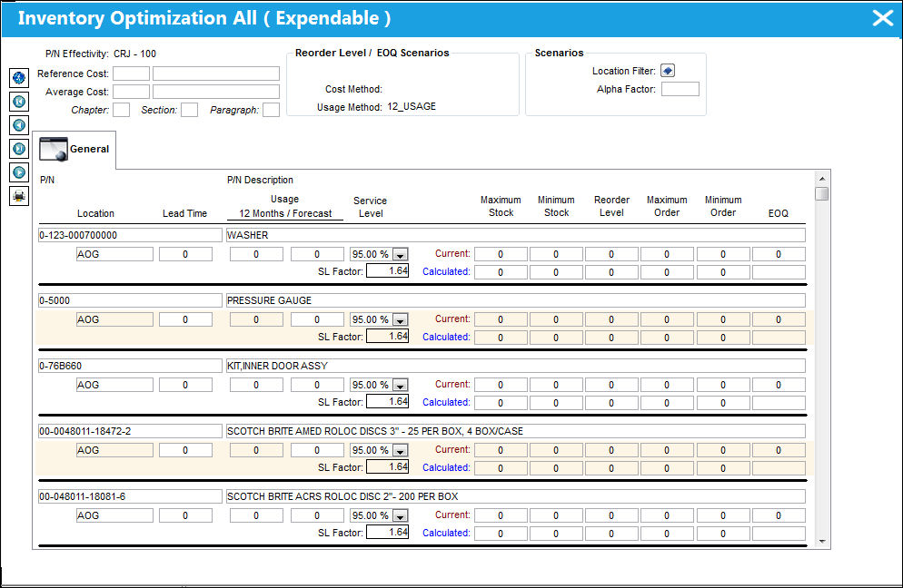903x588 pixels.
Task: Click the scroll down arrow
Action: tap(822, 542)
